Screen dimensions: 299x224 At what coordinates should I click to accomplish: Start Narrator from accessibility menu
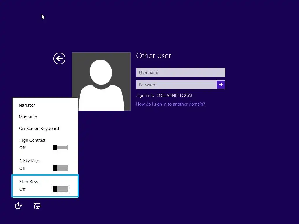point(27,105)
